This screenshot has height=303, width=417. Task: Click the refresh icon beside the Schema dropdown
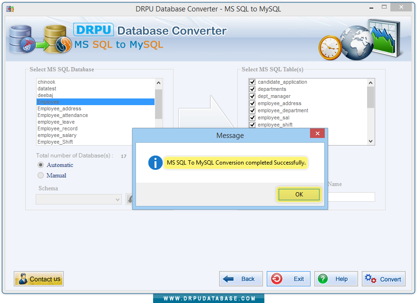click(129, 199)
